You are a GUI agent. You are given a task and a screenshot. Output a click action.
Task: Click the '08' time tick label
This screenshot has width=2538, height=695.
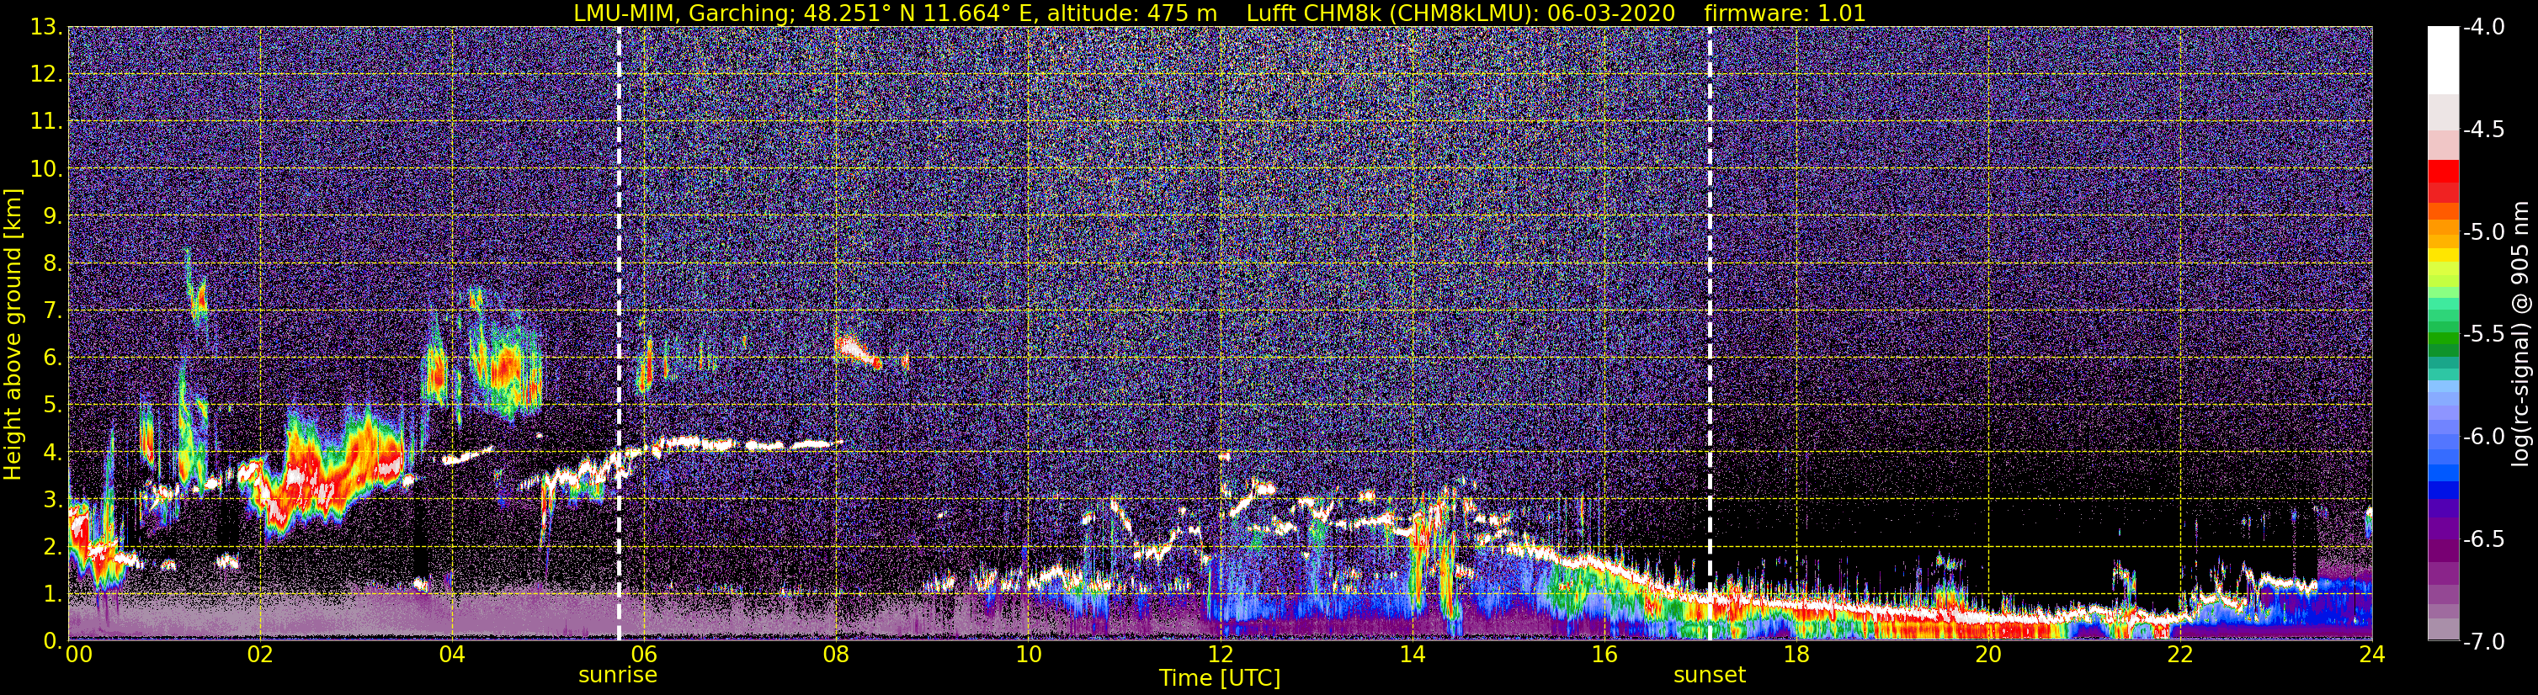836,655
